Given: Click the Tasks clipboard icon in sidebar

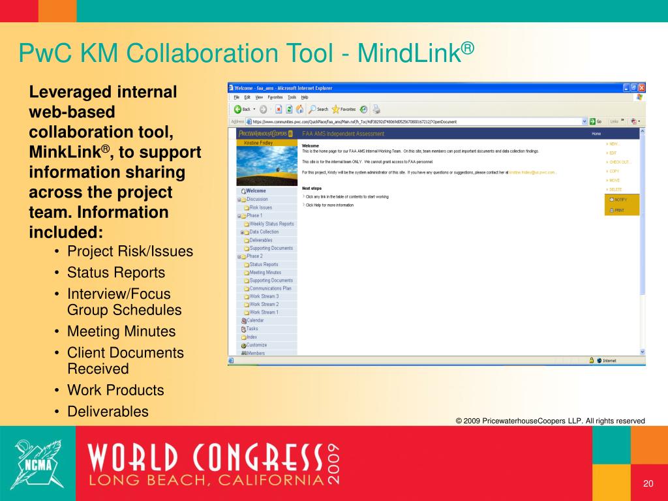Looking at the screenshot, I should pos(244,329).
